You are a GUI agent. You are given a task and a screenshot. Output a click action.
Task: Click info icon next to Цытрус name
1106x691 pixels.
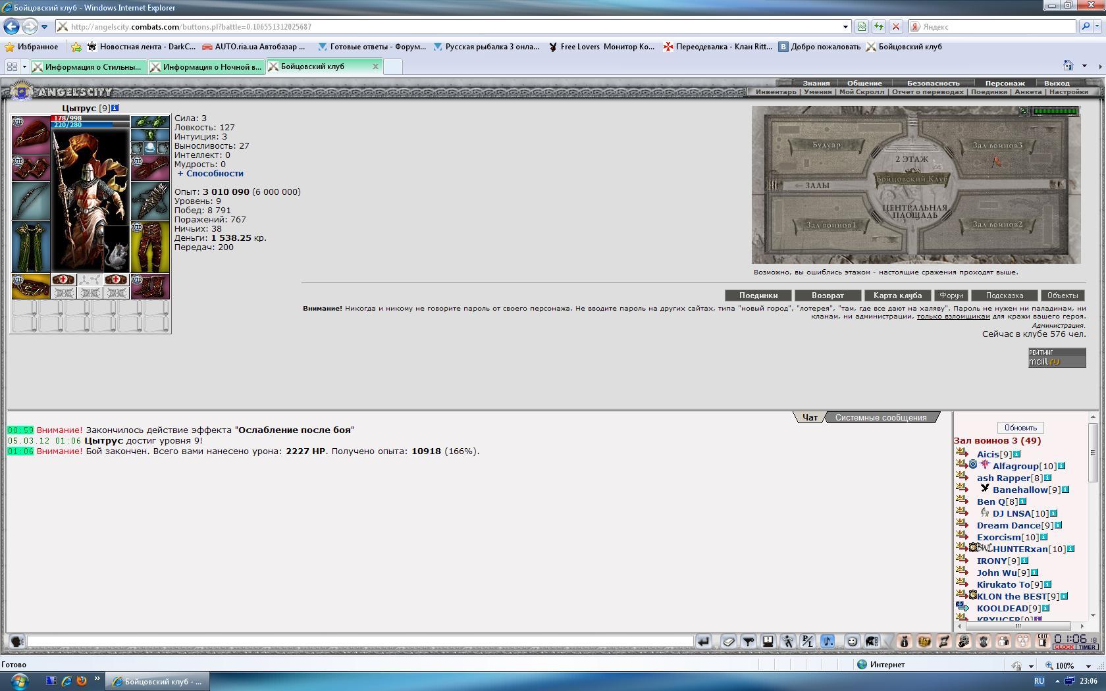tap(115, 108)
